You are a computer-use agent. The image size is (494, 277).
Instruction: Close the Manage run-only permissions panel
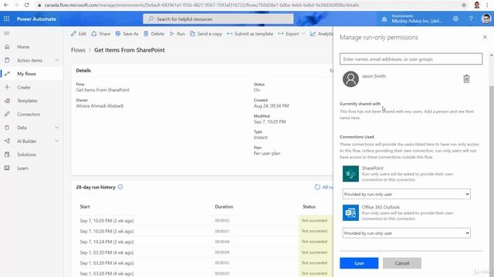pos(485,37)
